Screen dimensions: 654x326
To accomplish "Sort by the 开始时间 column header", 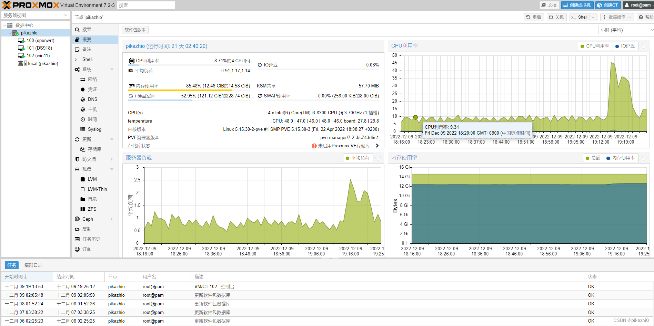I will tap(27, 277).
